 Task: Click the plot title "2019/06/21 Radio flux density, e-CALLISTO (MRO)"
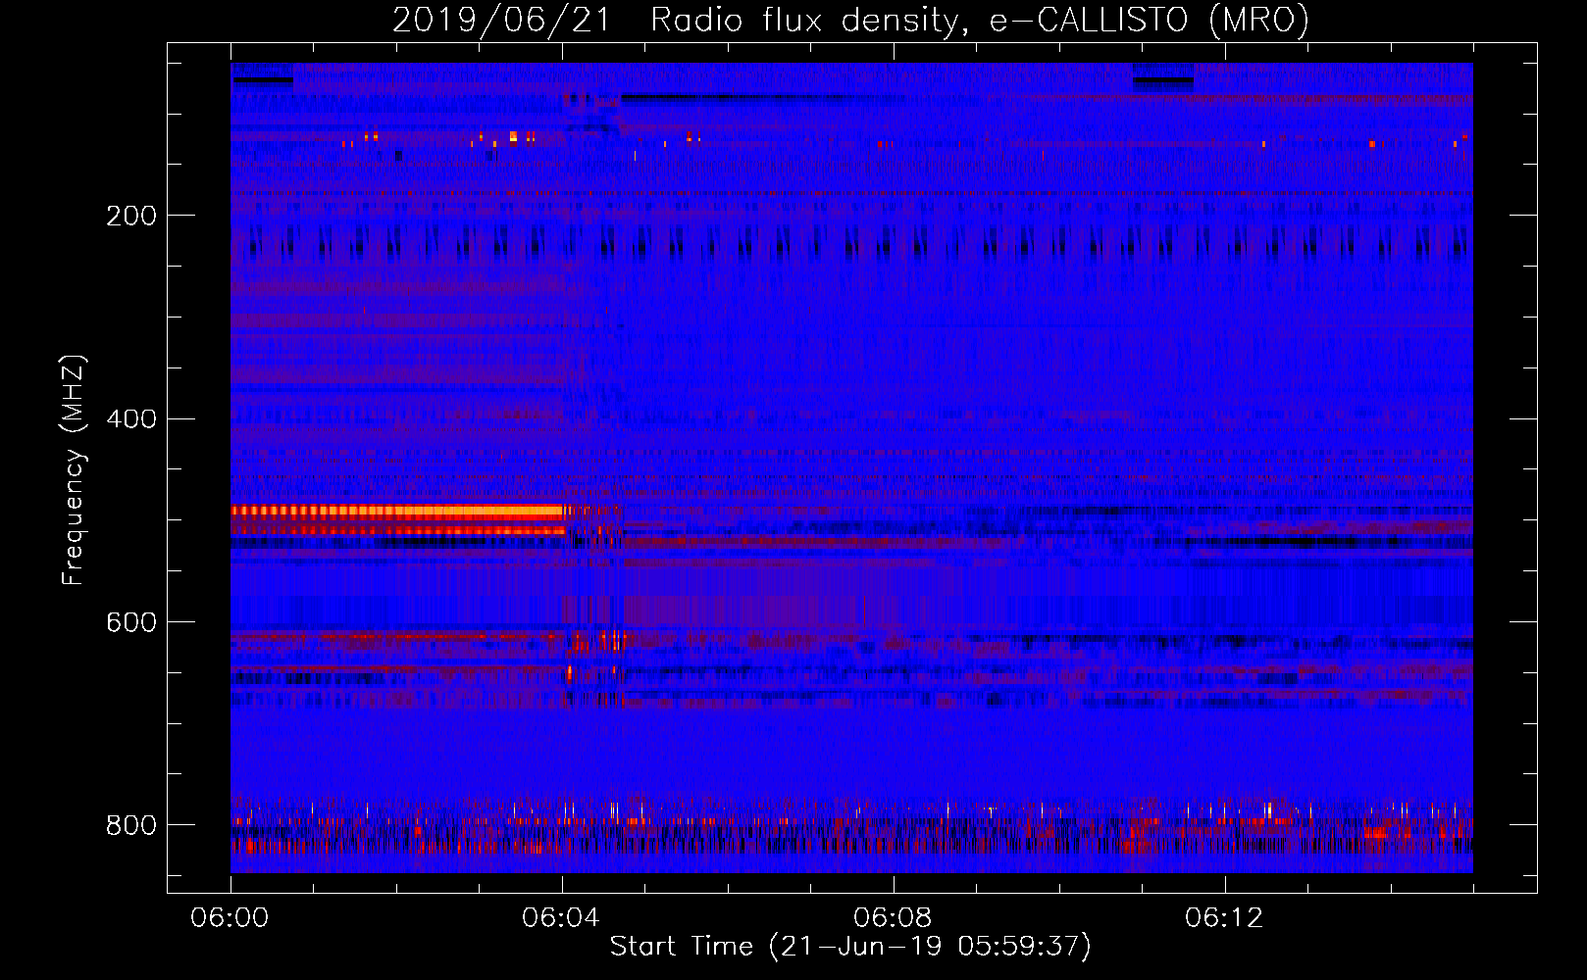point(850,20)
